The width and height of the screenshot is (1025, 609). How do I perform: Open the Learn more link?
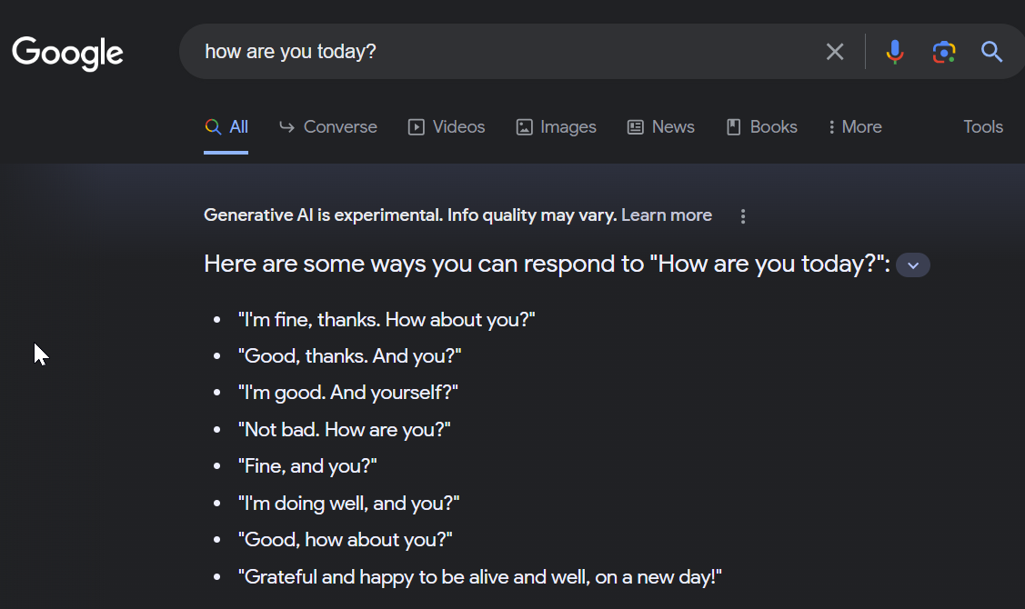coord(667,215)
